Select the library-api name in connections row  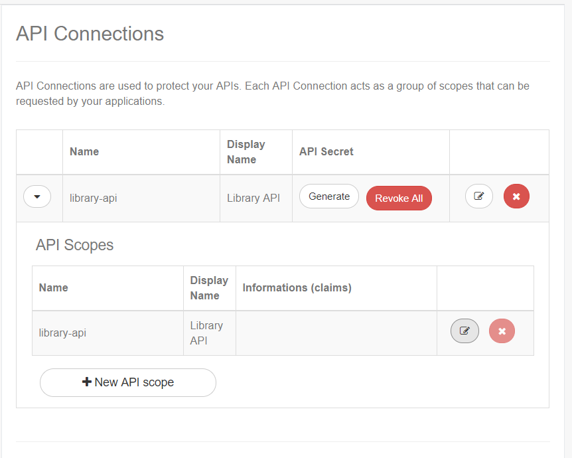(93, 198)
